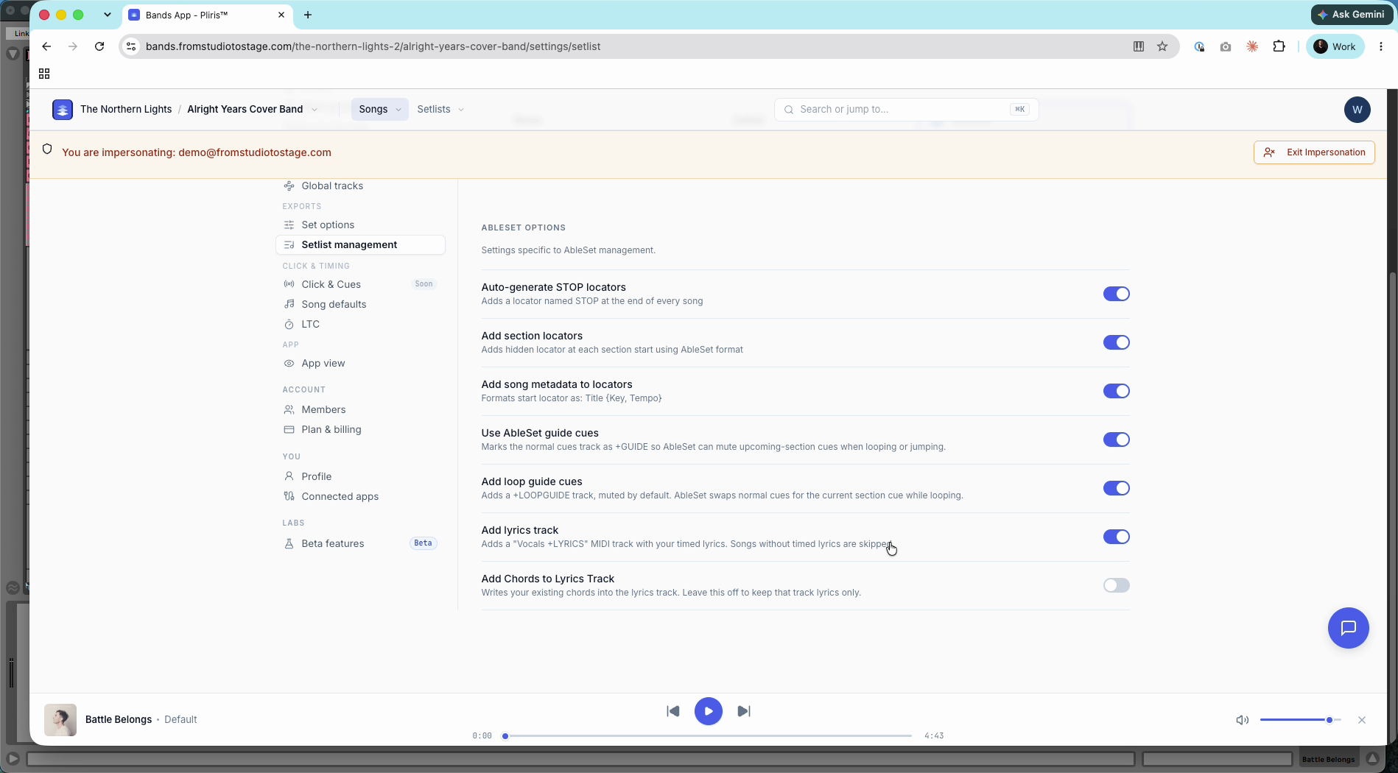This screenshot has width=1398, height=773.
Task: Click the App view eye icon
Action: (289, 363)
